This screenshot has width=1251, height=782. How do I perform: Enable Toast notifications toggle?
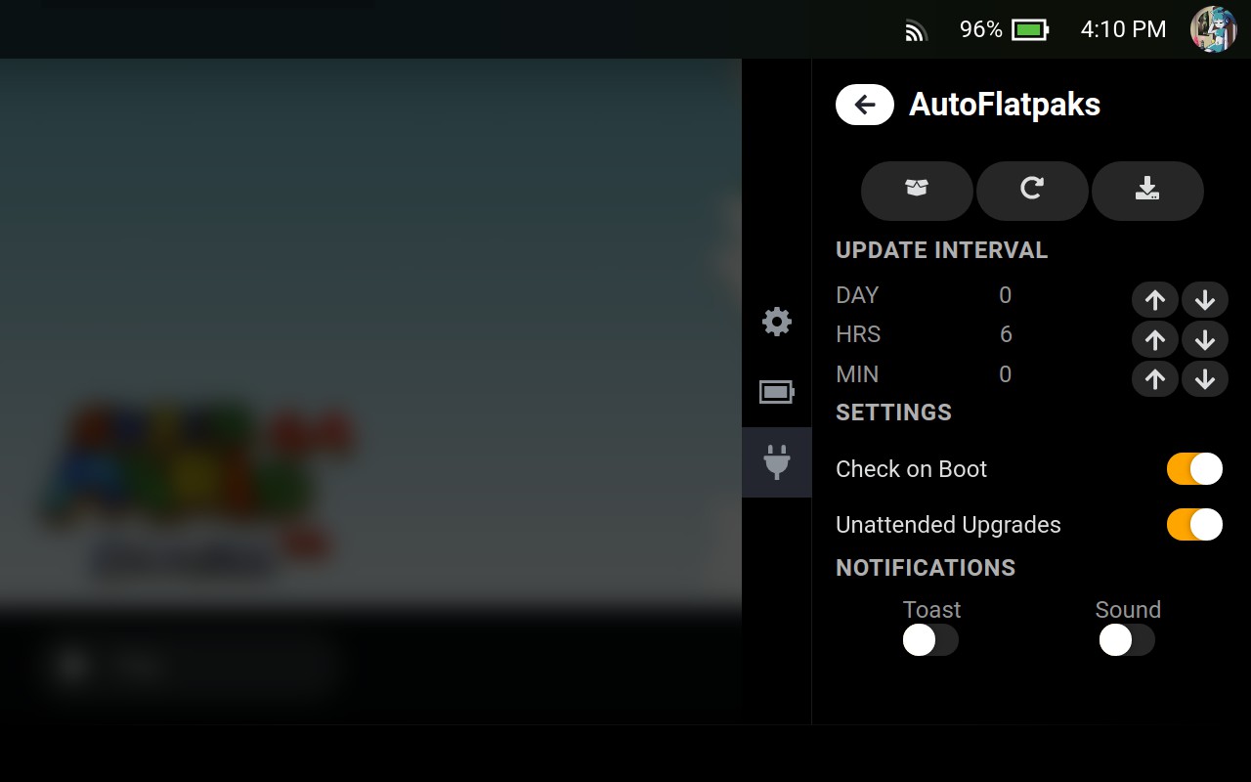click(930, 640)
